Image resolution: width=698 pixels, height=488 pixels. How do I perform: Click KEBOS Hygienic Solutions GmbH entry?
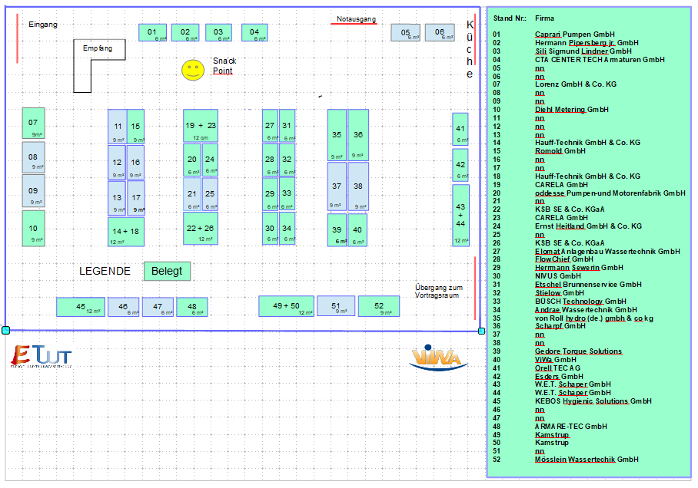593,401
